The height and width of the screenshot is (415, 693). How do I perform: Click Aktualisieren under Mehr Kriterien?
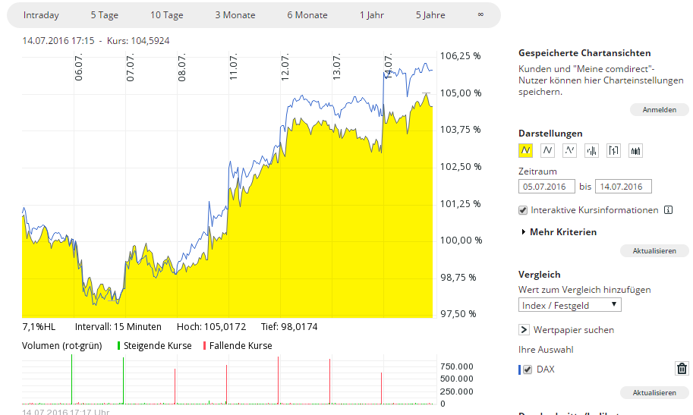pos(654,250)
